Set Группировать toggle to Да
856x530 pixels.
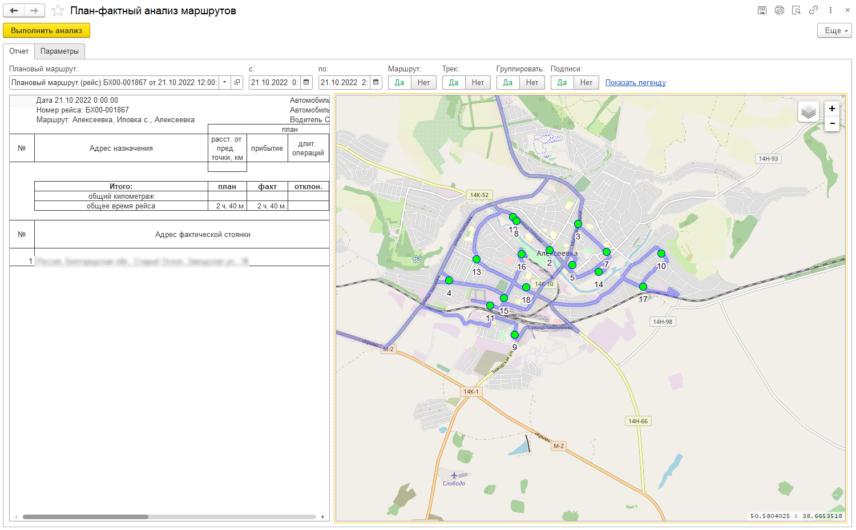(507, 83)
